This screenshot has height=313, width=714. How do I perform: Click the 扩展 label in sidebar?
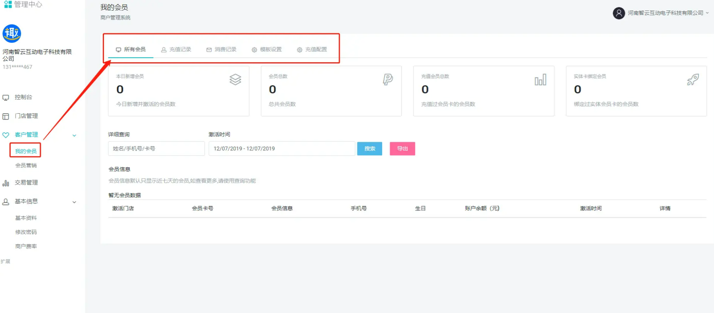coord(5,261)
